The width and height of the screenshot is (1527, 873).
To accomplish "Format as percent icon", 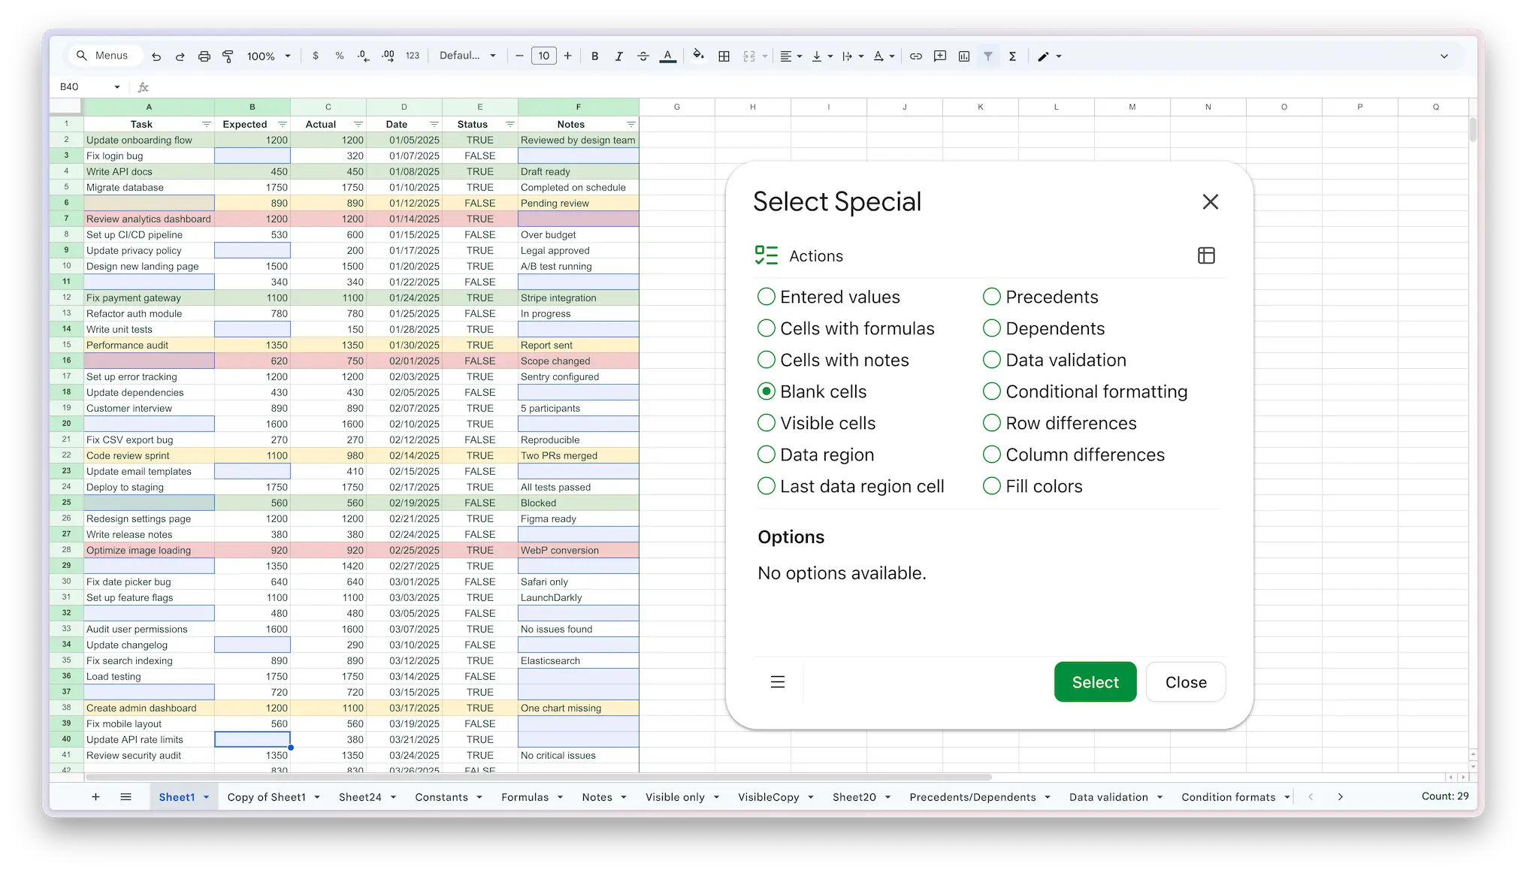I will point(340,56).
